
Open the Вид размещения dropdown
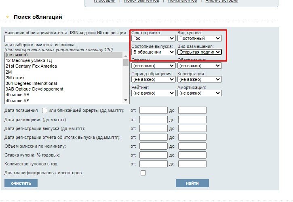pos(200,52)
